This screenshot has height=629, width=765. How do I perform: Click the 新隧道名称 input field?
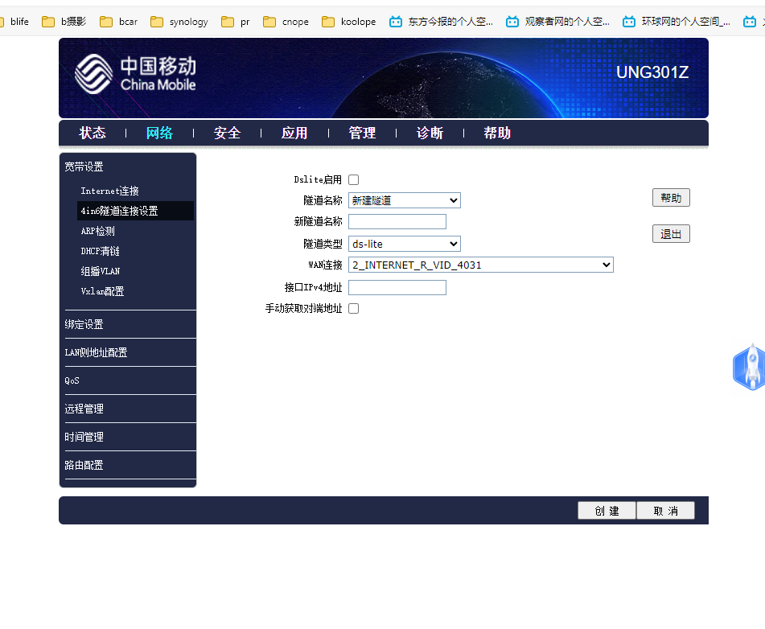click(397, 222)
